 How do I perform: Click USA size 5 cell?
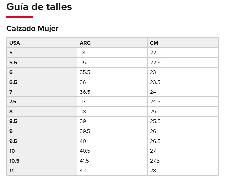pyautogui.click(x=42, y=53)
